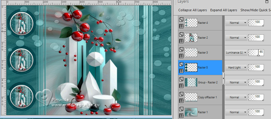Screen dimensions: 271x119
Task: Open the Hard Light blend mode dropdown
Action: coord(236,68)
